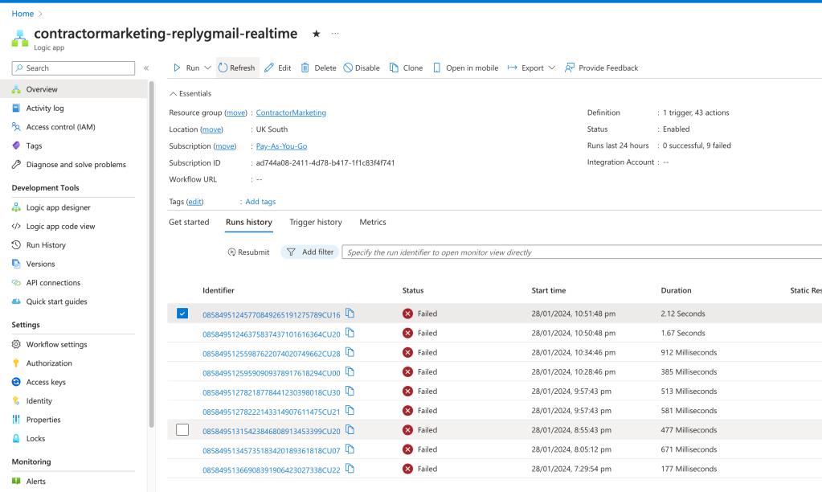The height and width of the screenshot is (492, 822).
Task: Copy identifier of run ending 6364CU20
Action: (x=350, y=333)
